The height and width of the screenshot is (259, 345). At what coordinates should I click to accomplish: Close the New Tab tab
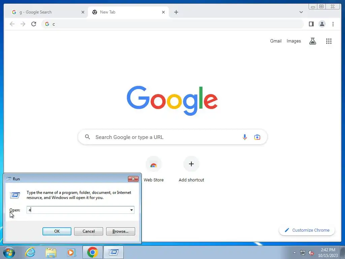pos(163,12)
